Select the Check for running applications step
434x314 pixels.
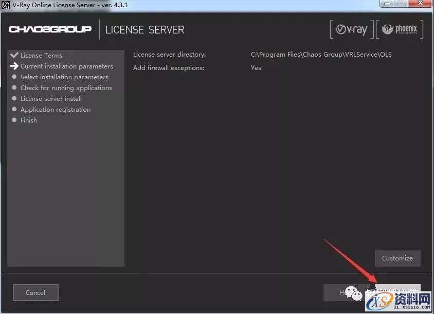[66, 88]
